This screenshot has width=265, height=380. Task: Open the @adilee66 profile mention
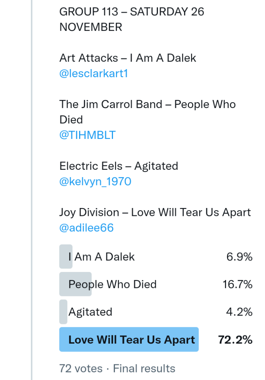click(86, 227)
